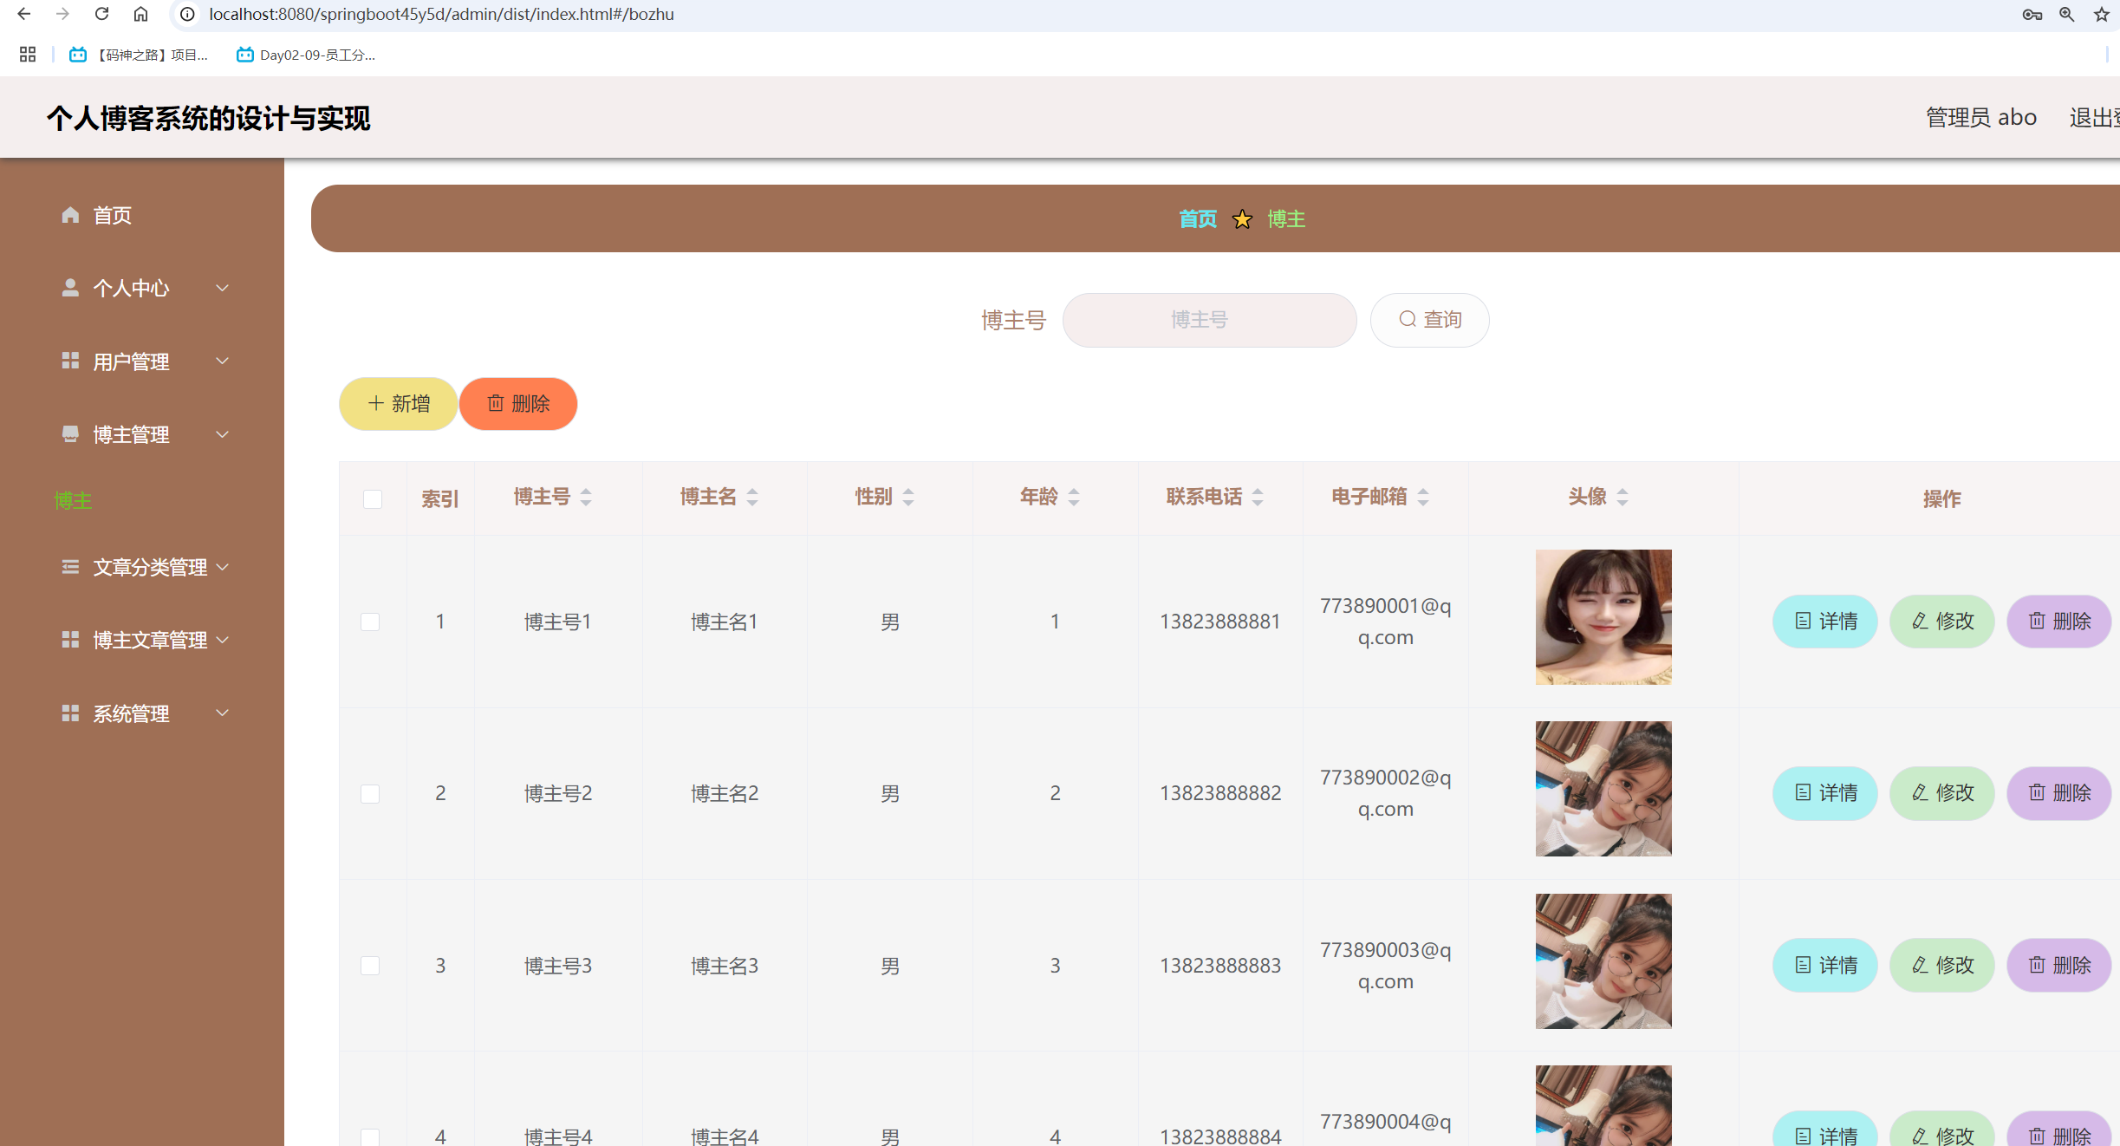Click the yellow 新增 button

[x=398, y=404]
